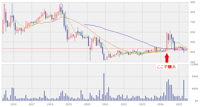200x107 pixels.
Task: Click the 2019 year label on the time axis
Action: (x=69, y=104)
